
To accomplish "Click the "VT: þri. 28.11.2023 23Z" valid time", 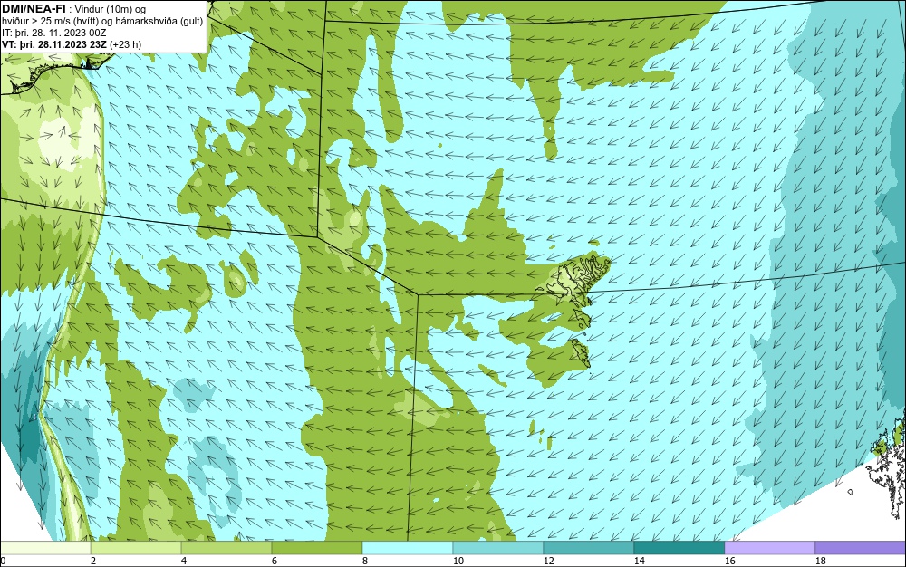I will [x=54, y=44].
